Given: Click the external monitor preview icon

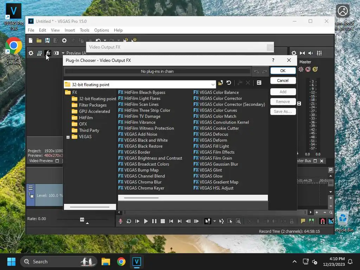Looking at the screenshot, I should click(x=39, y=53).
